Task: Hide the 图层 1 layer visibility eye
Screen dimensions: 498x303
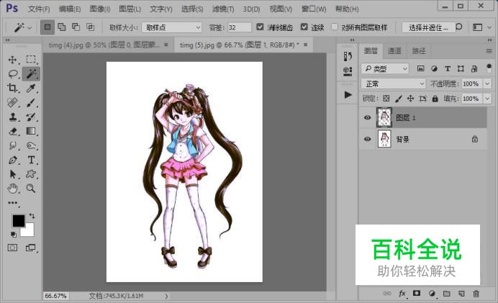Action: [368, 117]
